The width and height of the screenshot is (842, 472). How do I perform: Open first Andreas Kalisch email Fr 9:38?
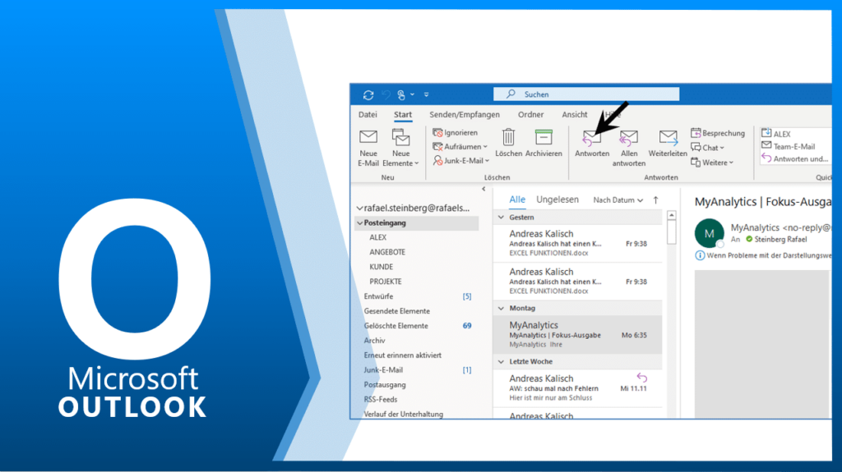(578, 243)
